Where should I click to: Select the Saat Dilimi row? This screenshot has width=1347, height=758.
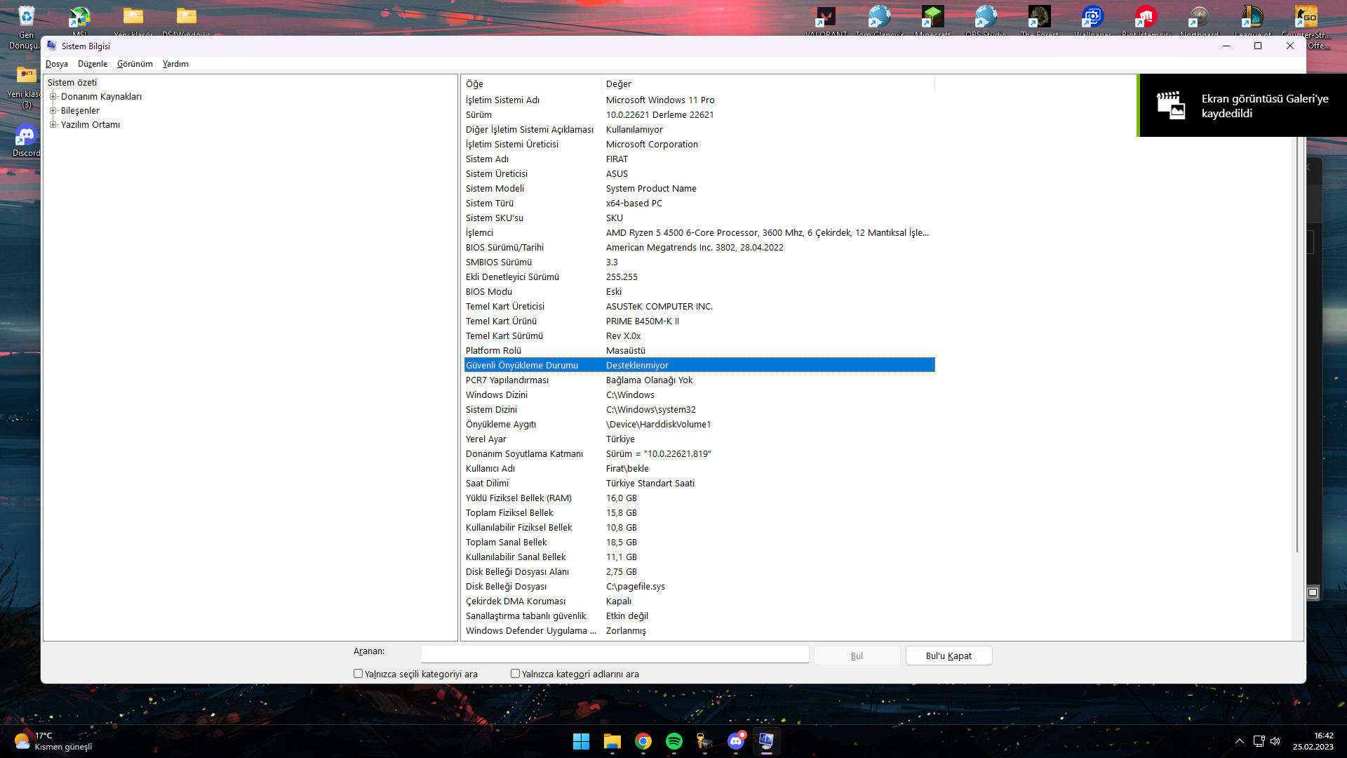tap(699, 484)
